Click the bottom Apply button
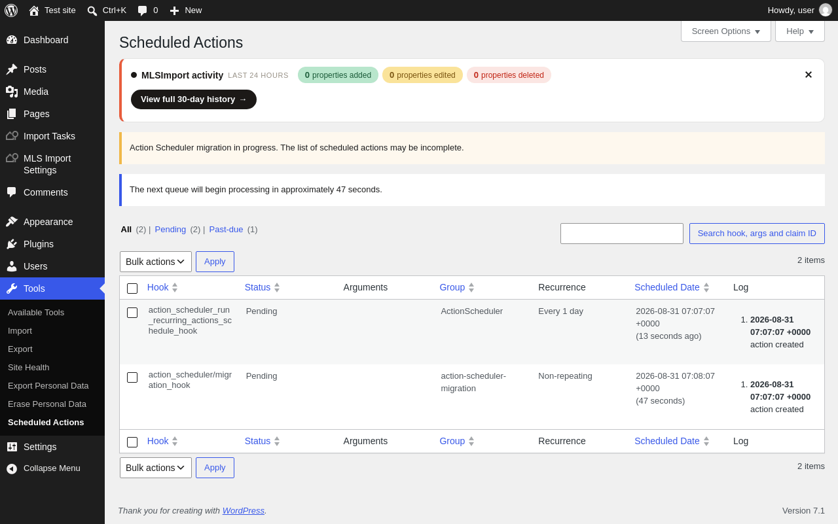Viewport: 838px width, 524px height. pyautogui.click(x=215, y=468)
